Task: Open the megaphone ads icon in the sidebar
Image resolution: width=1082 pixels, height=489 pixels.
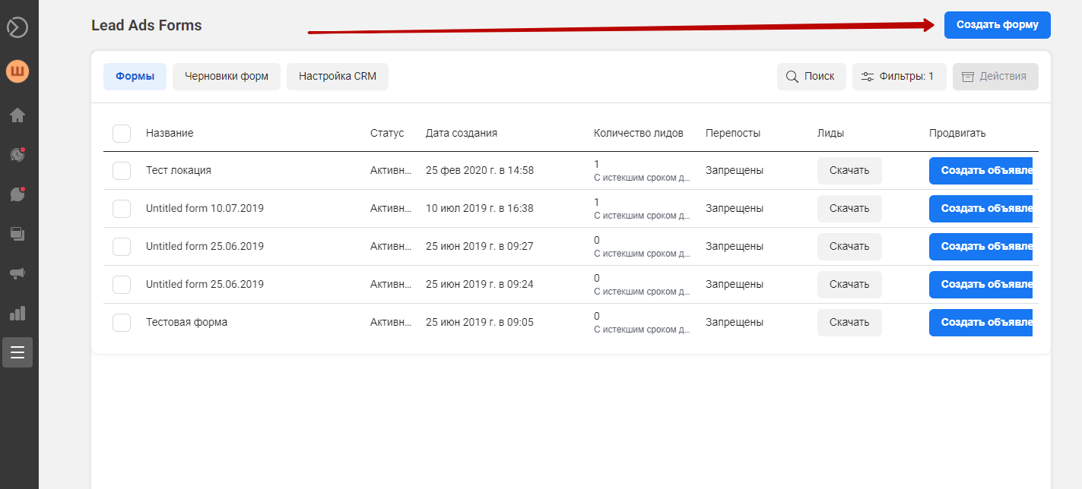Action: (x=17, y=273)
